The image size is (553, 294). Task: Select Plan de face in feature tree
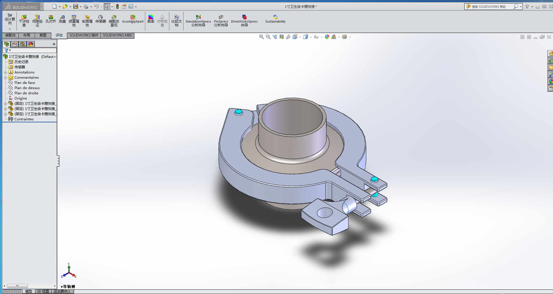click(25, 83)
